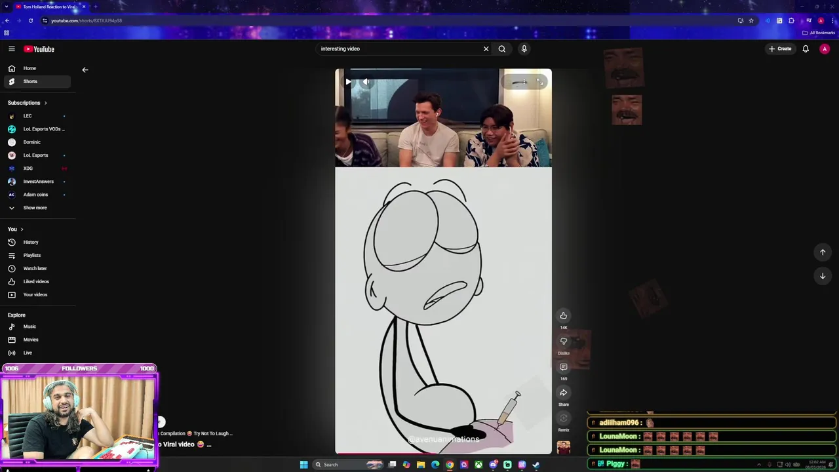Image resolution: width=839 pixels, height=472 pixels.
Task: Select Home in the sidebar
Action: (37, 68)
